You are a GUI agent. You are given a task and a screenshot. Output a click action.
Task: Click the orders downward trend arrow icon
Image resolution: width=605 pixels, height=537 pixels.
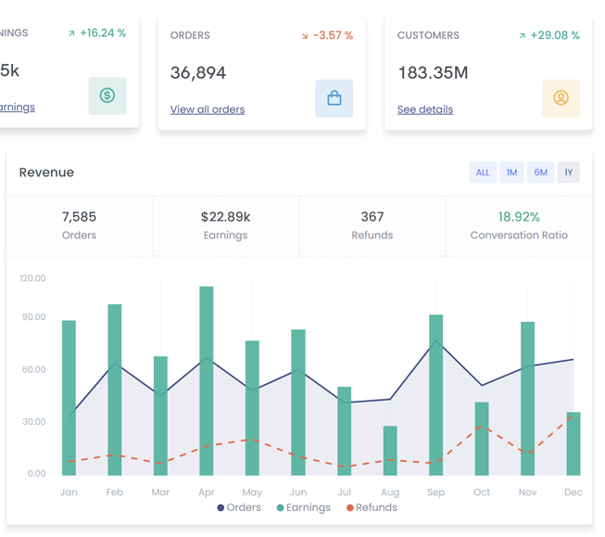(x=305, y=36)
